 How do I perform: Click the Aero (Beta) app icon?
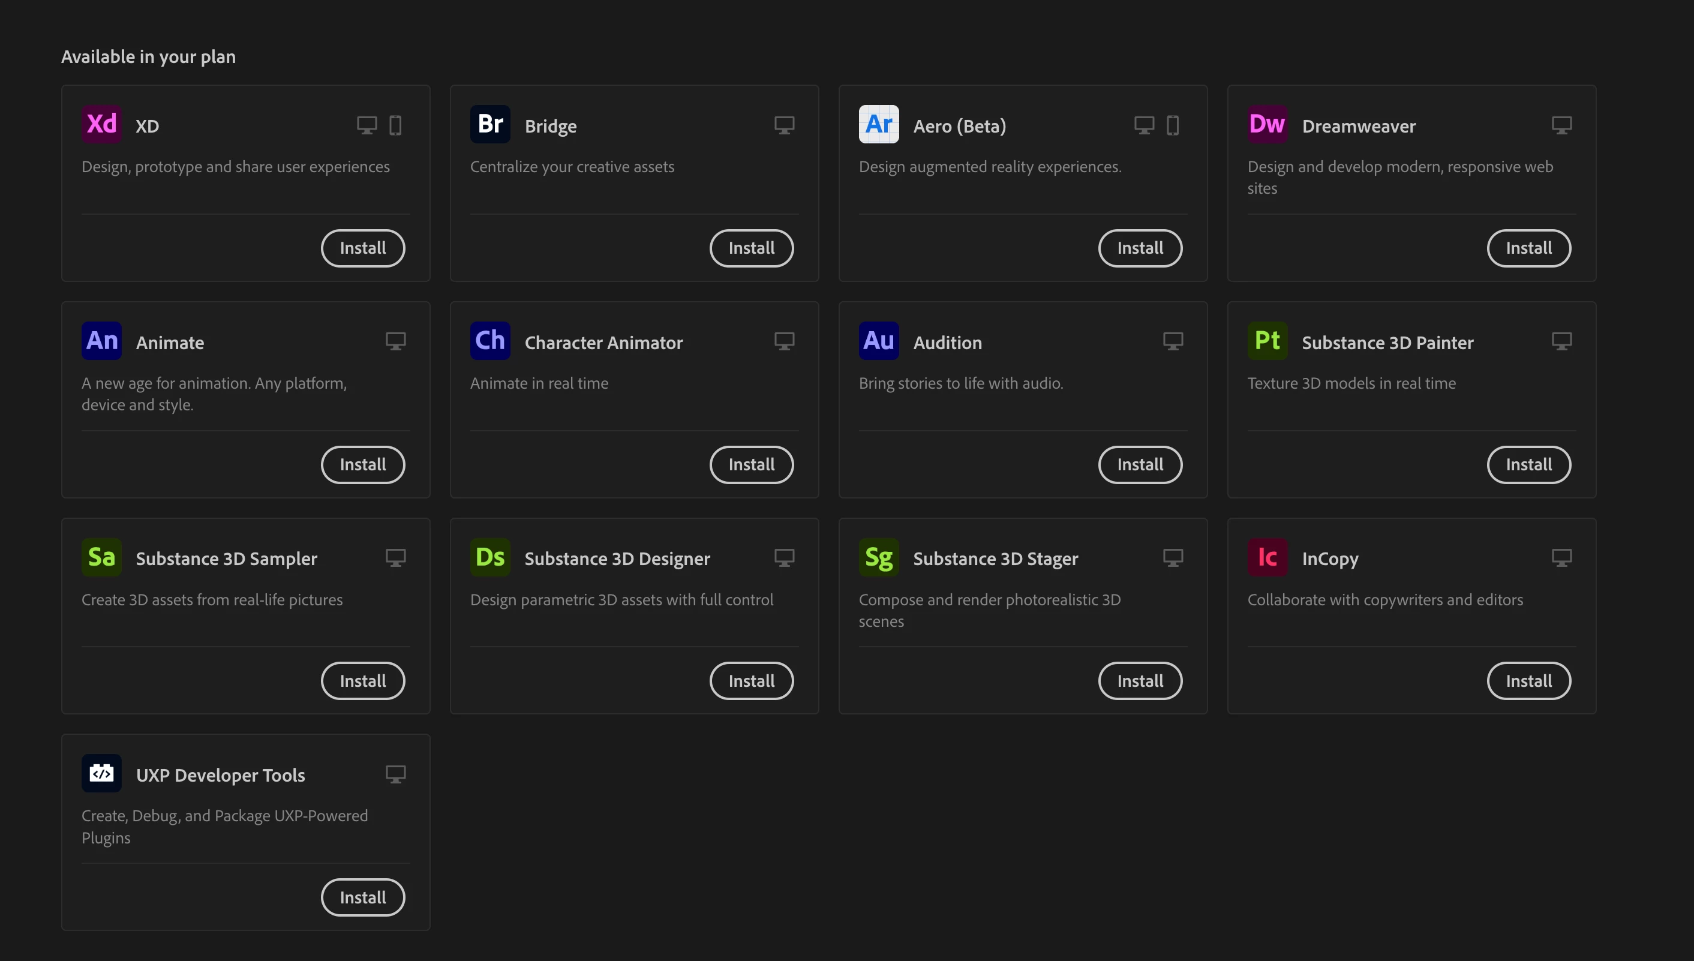[x=878, y=124]
